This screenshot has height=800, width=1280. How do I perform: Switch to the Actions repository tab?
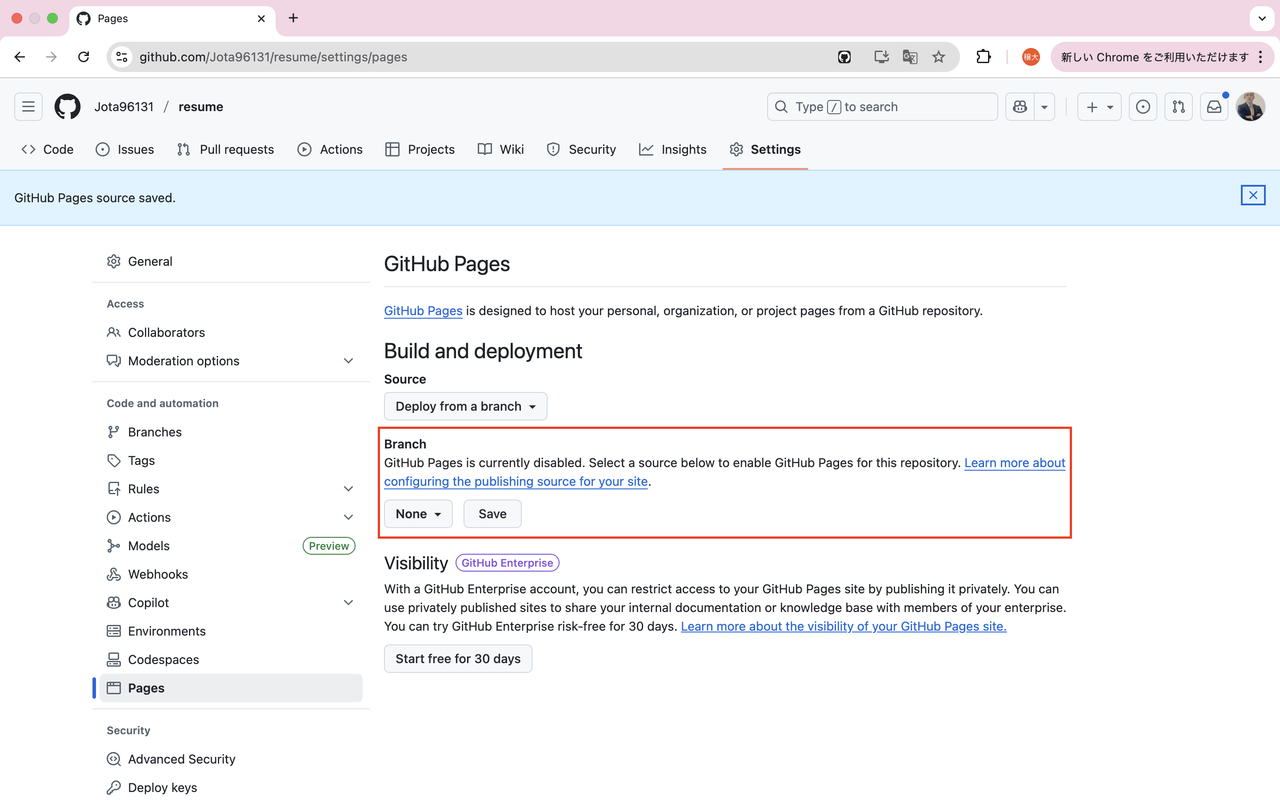[330, 150]
